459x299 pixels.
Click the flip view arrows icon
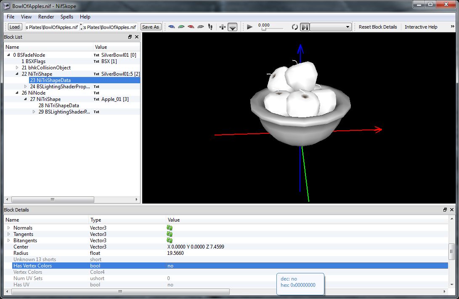[223, 27]
